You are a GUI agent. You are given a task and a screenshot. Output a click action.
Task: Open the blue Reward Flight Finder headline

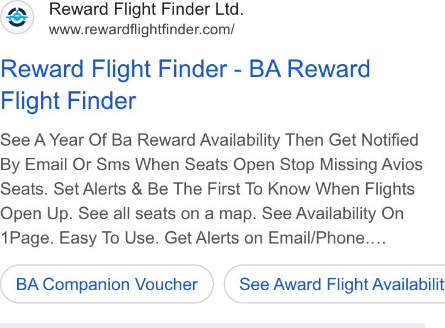[185, 84]
